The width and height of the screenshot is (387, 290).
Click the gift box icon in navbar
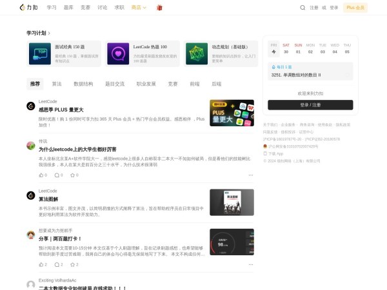click(x=159, y=8)
